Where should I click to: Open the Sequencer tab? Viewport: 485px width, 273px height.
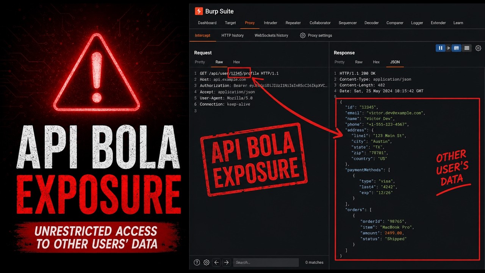tap(348, 23)
